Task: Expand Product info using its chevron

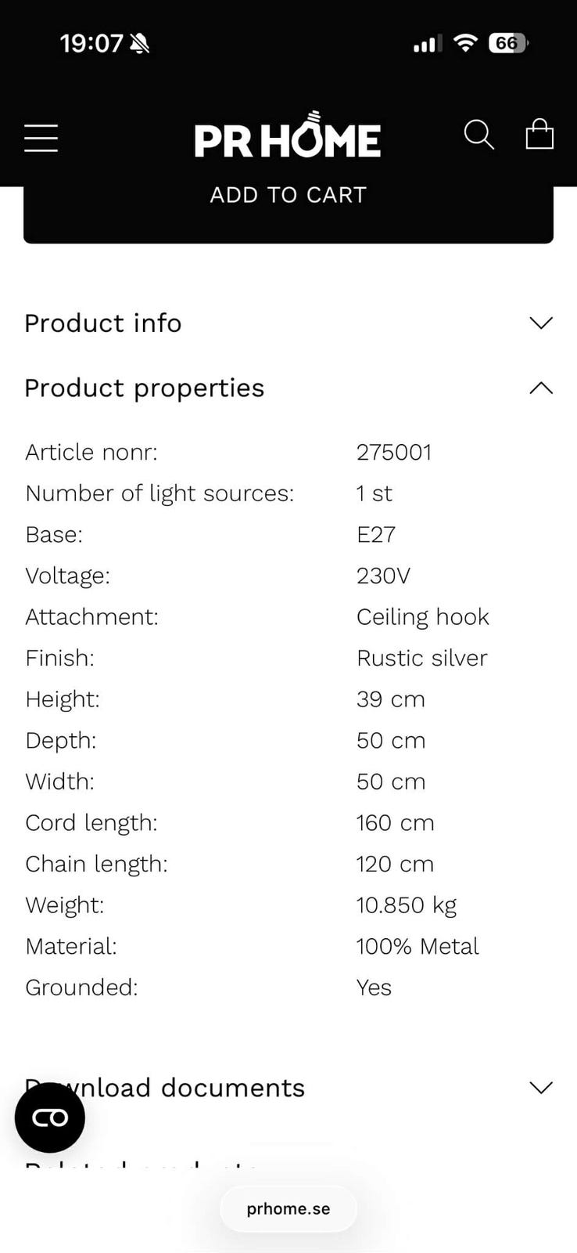Action: coord(541,323)
